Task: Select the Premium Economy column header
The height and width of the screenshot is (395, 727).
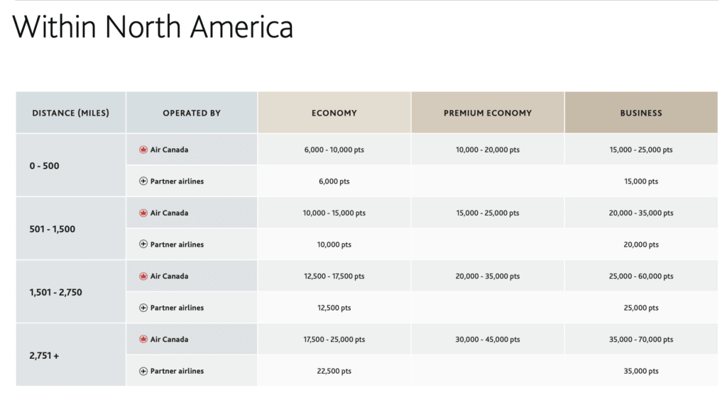Action: [x=488, y=113]
